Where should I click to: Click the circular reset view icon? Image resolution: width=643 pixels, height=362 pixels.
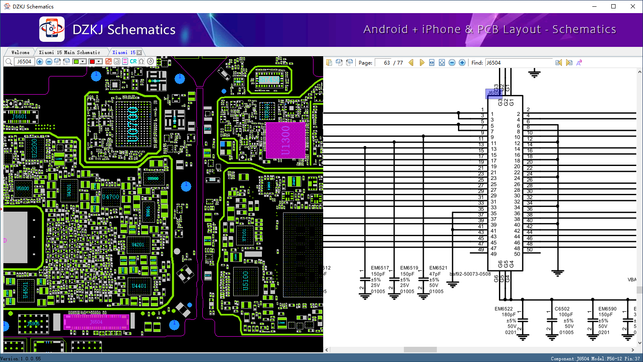coord(150,62)
